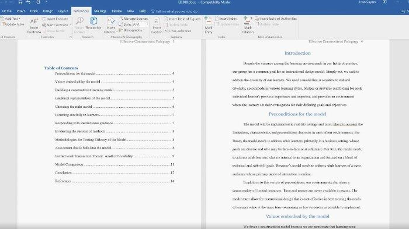Viewport: 409px width, 229px height.
Task: Open the Footnotes dialog launcher
Action: pos(71,37)
